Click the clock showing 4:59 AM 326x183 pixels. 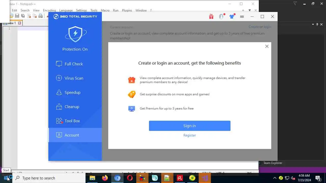click(x=304, y=178)
